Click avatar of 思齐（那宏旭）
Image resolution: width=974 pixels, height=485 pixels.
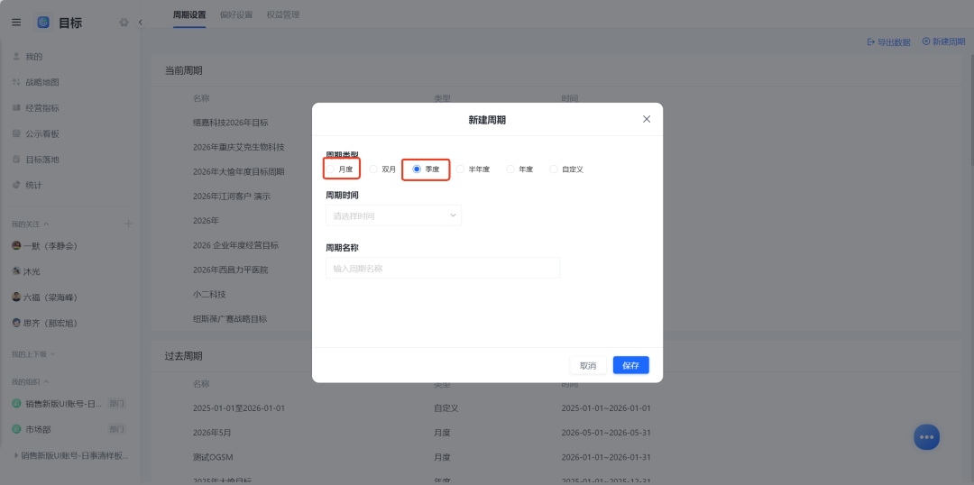pyautogui.click(x=17, y=323)
